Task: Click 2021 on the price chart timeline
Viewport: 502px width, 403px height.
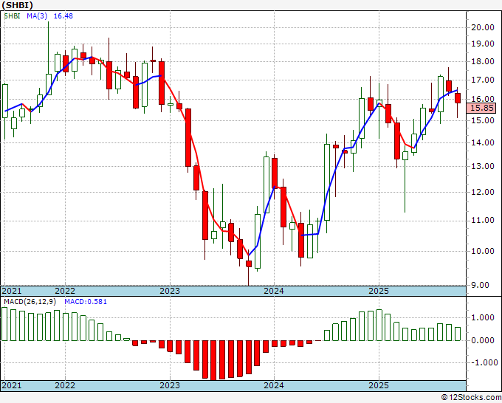Action: [x=12, y=291]
